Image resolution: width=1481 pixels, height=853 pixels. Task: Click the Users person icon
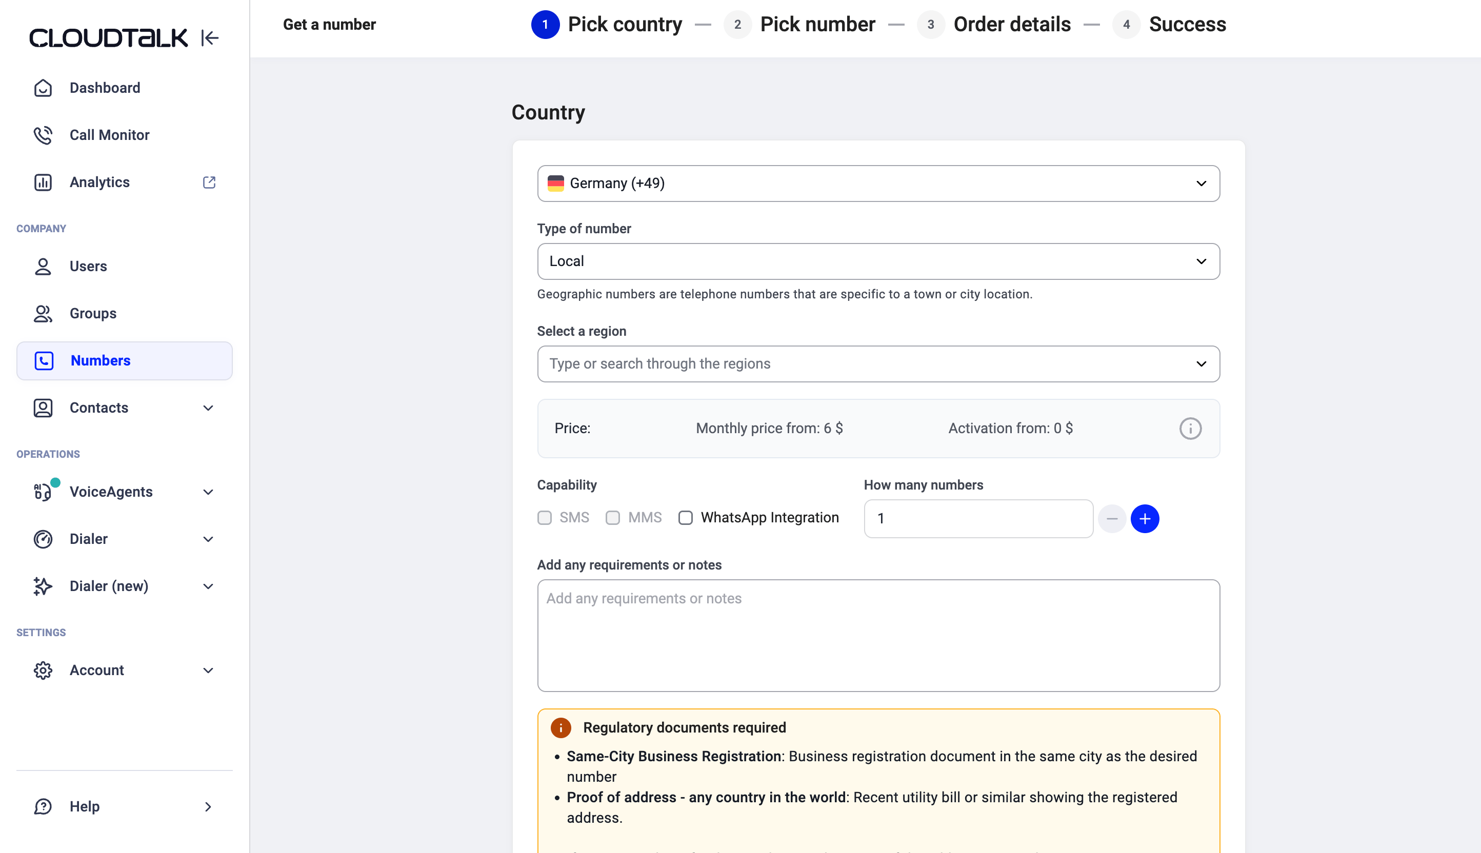(43, 267)
